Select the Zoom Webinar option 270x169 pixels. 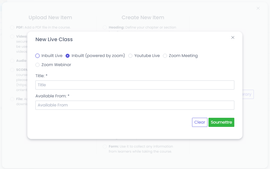coord(37,65)
